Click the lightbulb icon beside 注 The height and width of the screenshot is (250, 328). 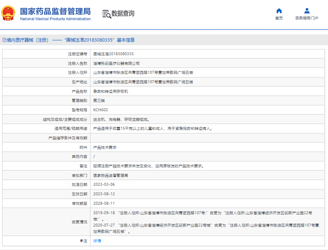81,241
